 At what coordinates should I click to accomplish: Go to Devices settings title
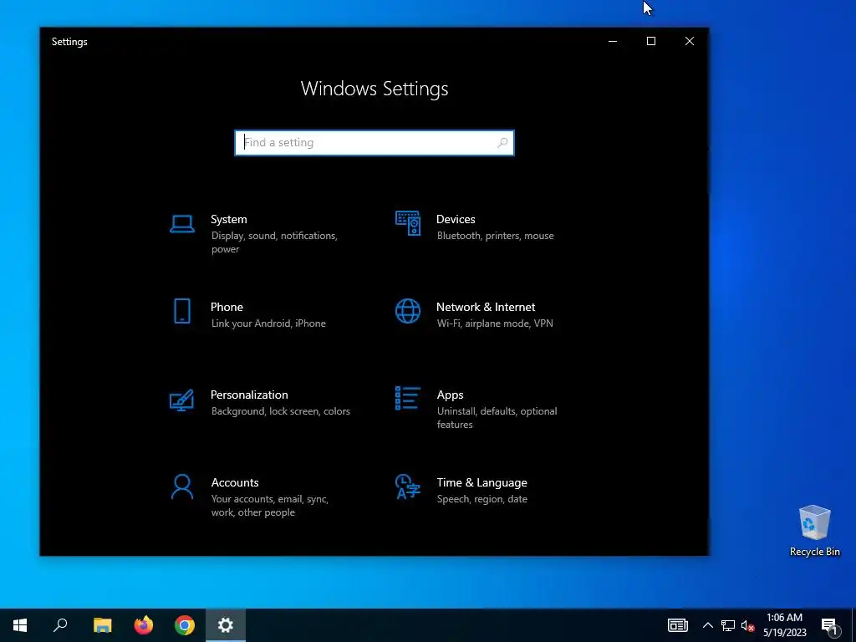[456, 219]
